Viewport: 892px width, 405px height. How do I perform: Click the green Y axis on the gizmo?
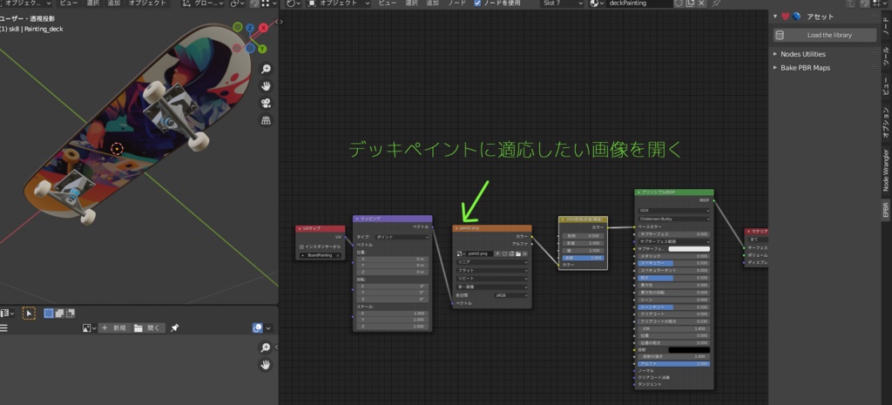263,49
